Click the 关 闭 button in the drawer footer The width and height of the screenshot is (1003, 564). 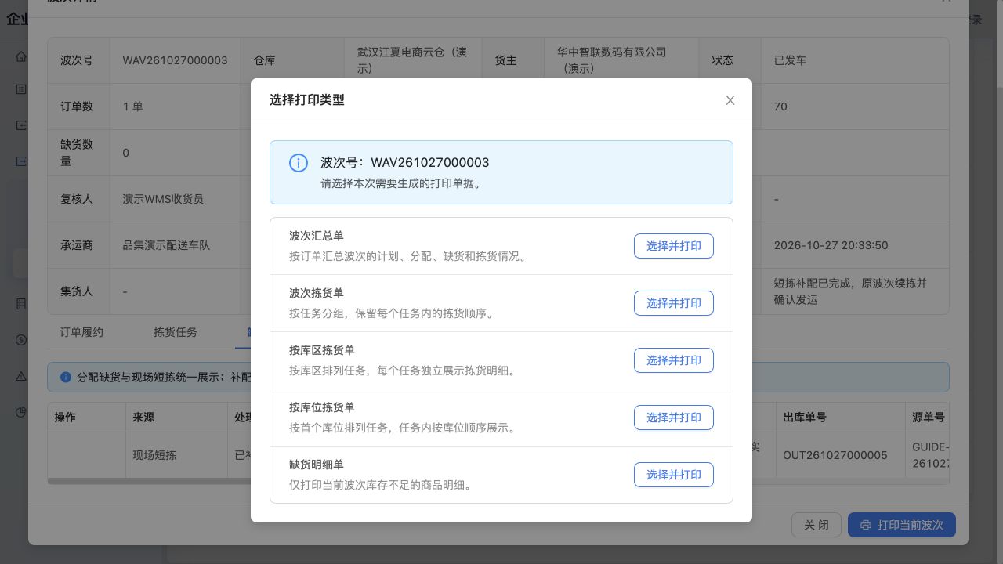(x=817, y=525)
